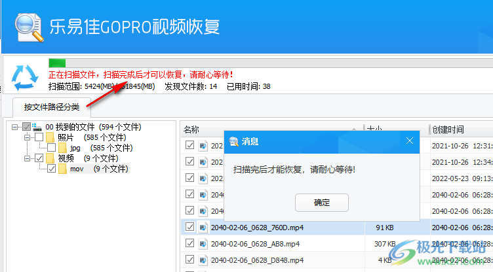493x272 pixels.
Task: Check the 照片 folder checkbox
Action: (x=39, y=137)
